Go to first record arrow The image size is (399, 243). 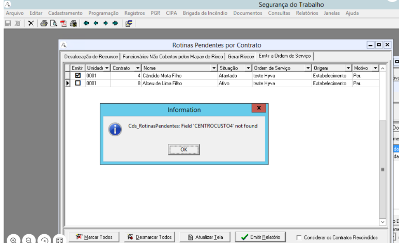tap(86, 23)
